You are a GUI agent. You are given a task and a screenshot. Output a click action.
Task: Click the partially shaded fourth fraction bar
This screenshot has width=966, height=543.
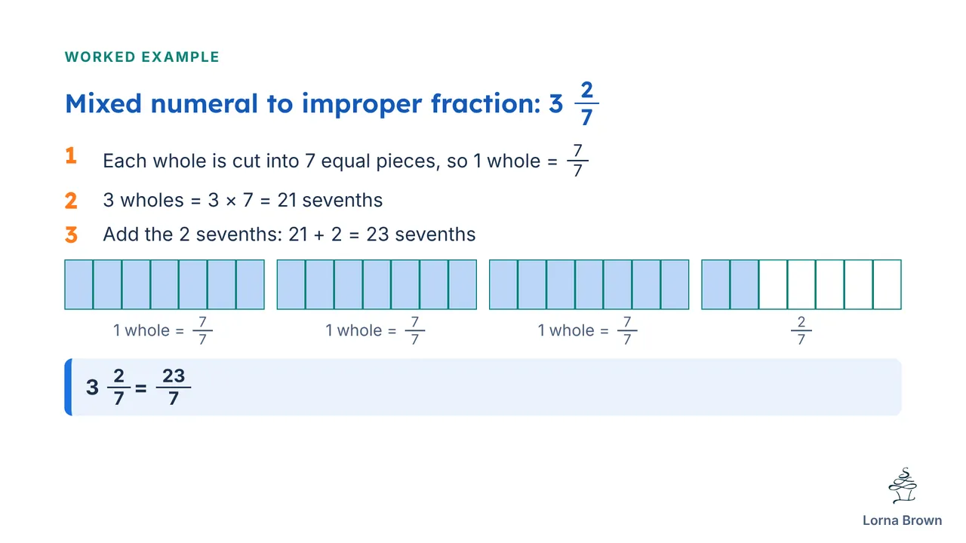[x=801, y=284]
